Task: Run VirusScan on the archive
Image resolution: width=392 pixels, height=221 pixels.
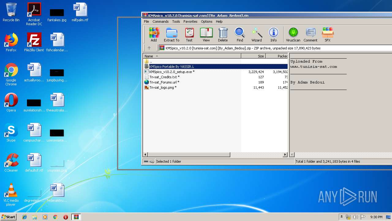Action: point(293,35)
